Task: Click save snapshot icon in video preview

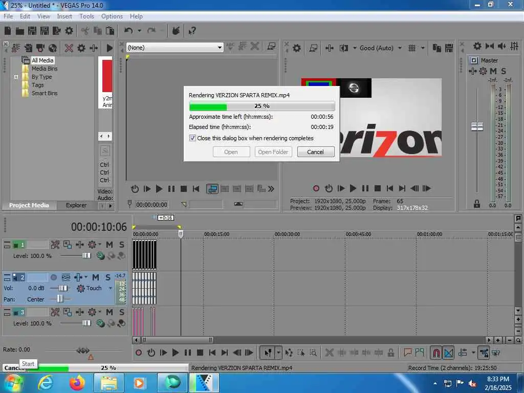Action: coord(449,48)
